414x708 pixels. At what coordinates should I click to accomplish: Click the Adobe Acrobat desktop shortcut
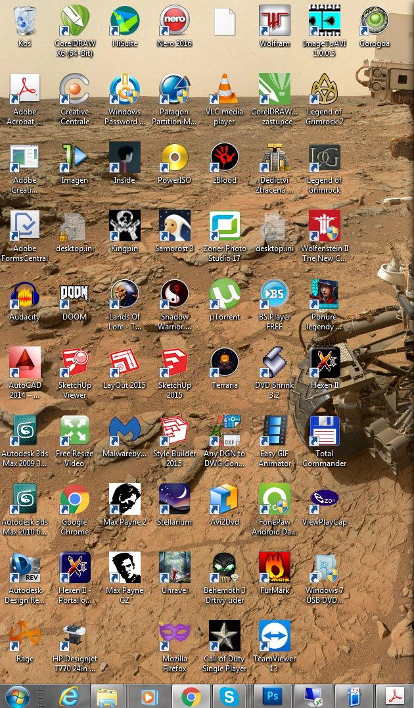25,89
